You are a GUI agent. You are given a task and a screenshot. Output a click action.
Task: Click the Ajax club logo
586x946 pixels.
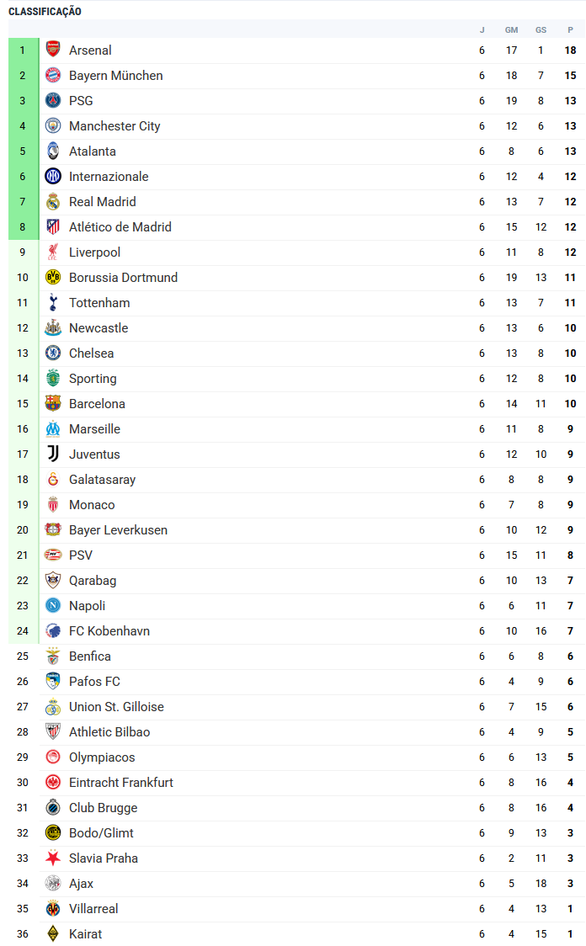click(53, 884)
